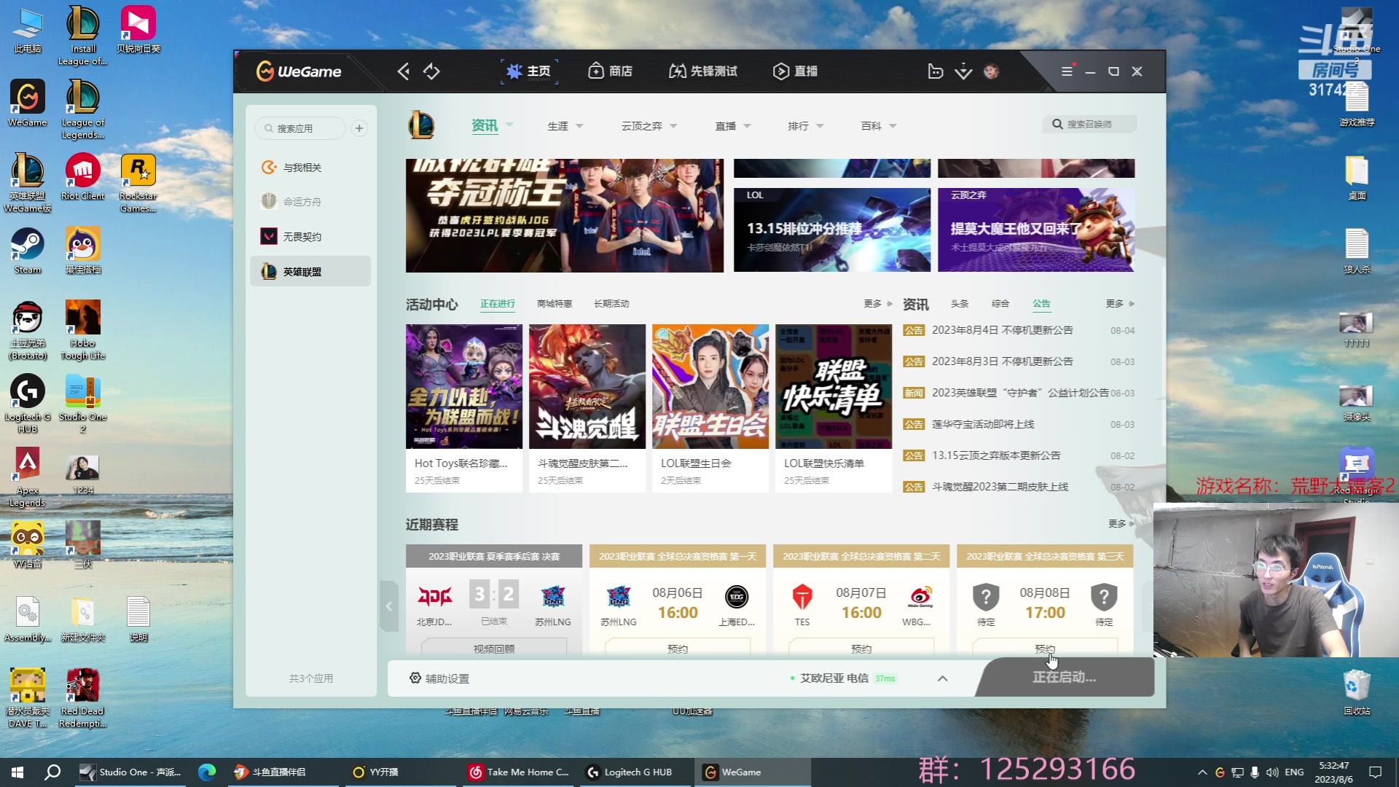Open the user avatar profile
Image resolution: width=1399 pixels, height=787 pixels.
[x=990, y=71]
